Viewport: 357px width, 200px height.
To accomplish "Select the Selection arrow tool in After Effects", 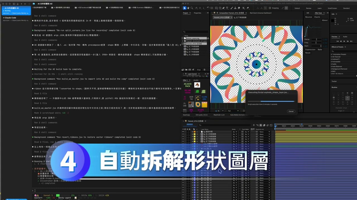I will [185, 8].
